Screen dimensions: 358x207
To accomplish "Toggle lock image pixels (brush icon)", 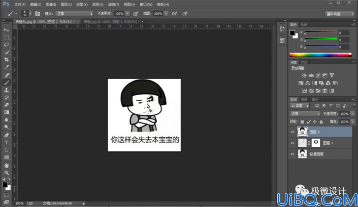I will pos(309,122).
